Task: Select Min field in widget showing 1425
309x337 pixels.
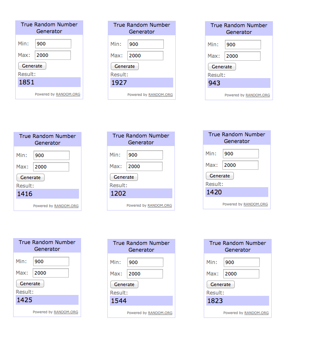Action: point(51,261)
